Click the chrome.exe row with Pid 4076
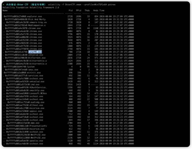 click(36, 28)
